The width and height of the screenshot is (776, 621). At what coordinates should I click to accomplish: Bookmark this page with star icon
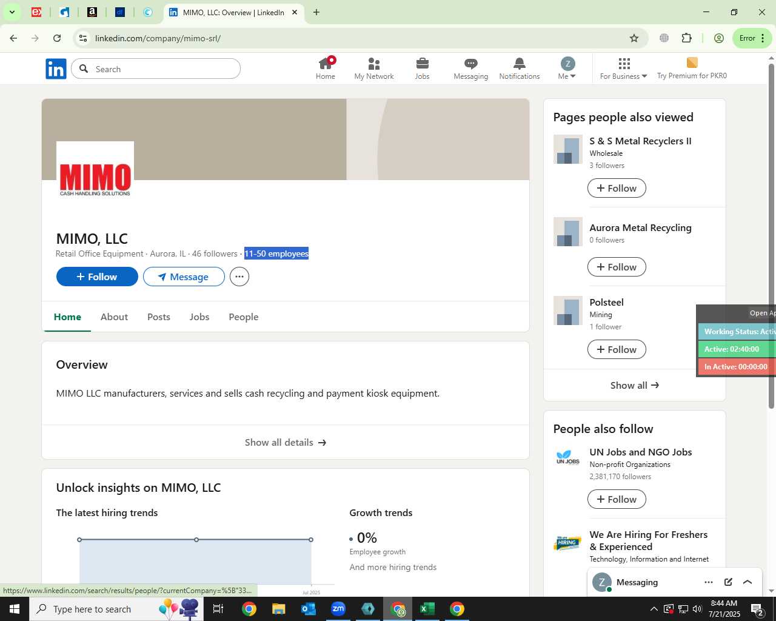634,38
